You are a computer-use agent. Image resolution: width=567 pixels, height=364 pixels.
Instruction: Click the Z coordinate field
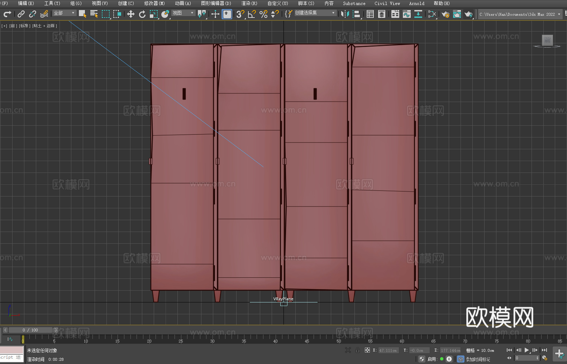(x=451, y=350)
